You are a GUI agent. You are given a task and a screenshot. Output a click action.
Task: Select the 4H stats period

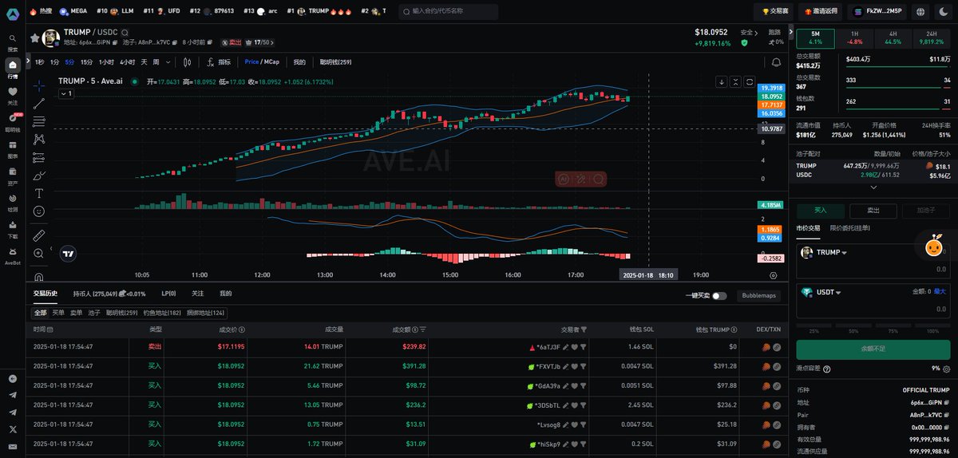pos(893,38)
